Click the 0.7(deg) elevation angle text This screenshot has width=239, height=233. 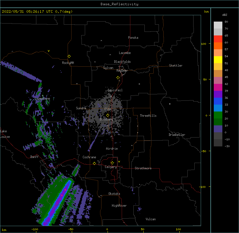pyautogui.click(x=64, y=12)
